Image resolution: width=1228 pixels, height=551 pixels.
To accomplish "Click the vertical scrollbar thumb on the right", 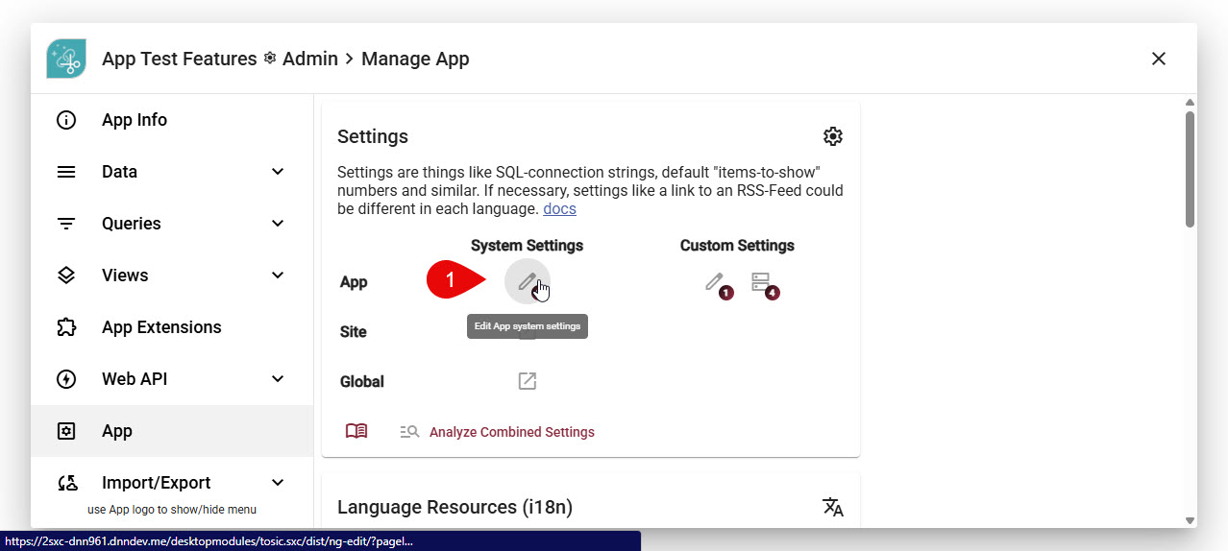I will click(x=1190, y=169).
